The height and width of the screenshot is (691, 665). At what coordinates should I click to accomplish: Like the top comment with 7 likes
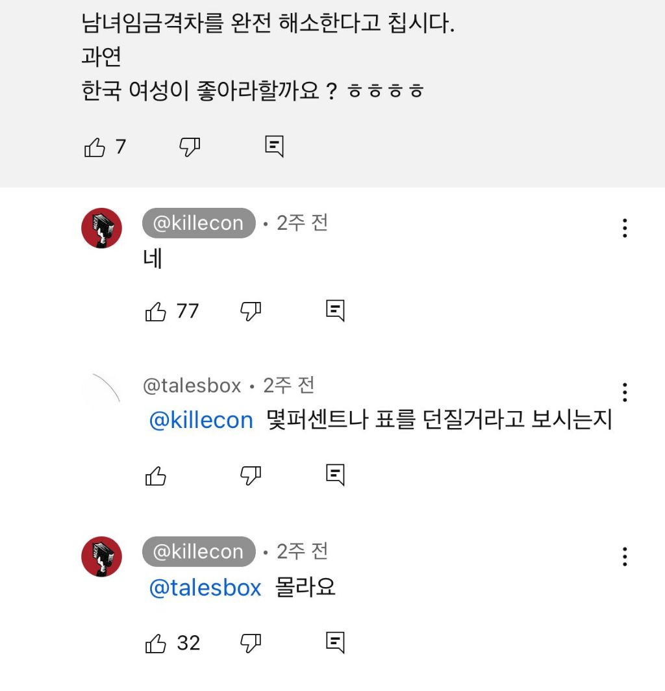click(x=95, y=147)
